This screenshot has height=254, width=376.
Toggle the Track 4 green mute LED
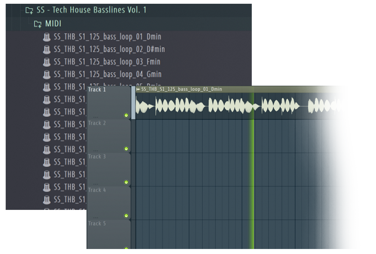(126, 216)
